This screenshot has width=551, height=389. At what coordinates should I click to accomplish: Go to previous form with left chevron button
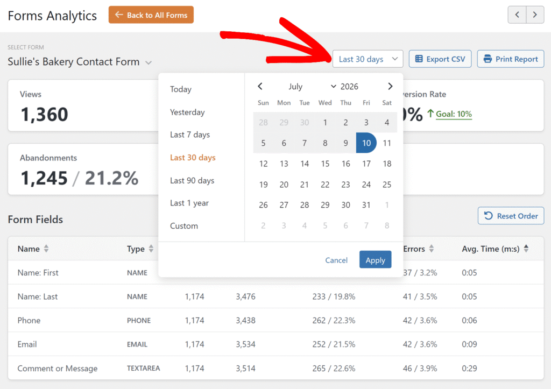(x=517, y=15)
